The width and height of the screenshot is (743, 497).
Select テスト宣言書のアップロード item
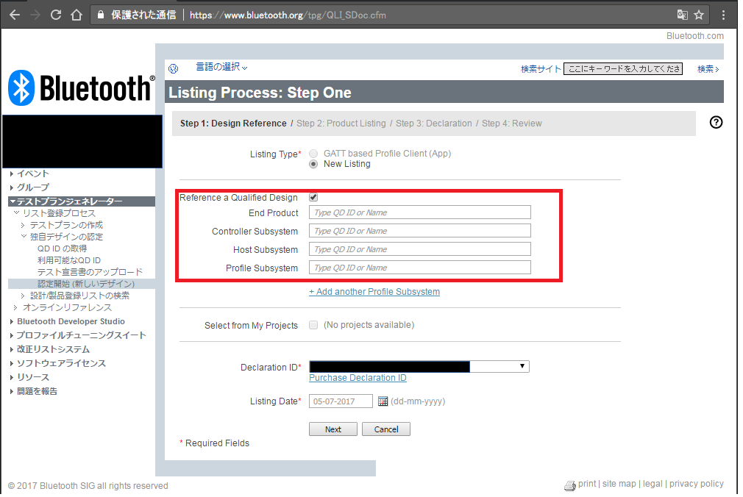[90, 273]
